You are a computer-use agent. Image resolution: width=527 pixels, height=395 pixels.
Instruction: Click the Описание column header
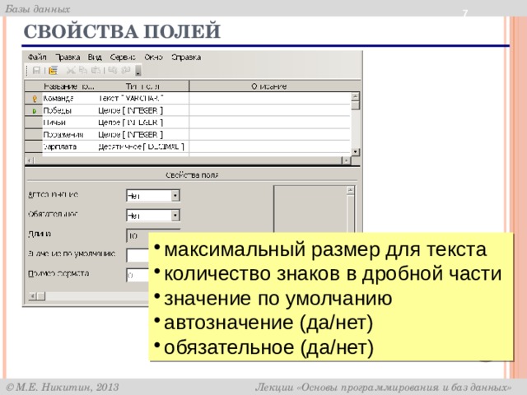coord(269,86)
